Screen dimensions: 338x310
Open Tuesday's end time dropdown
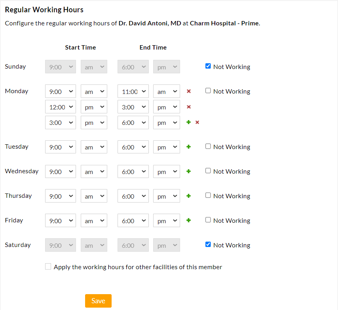pyautogui.click(x=133, y=147)
